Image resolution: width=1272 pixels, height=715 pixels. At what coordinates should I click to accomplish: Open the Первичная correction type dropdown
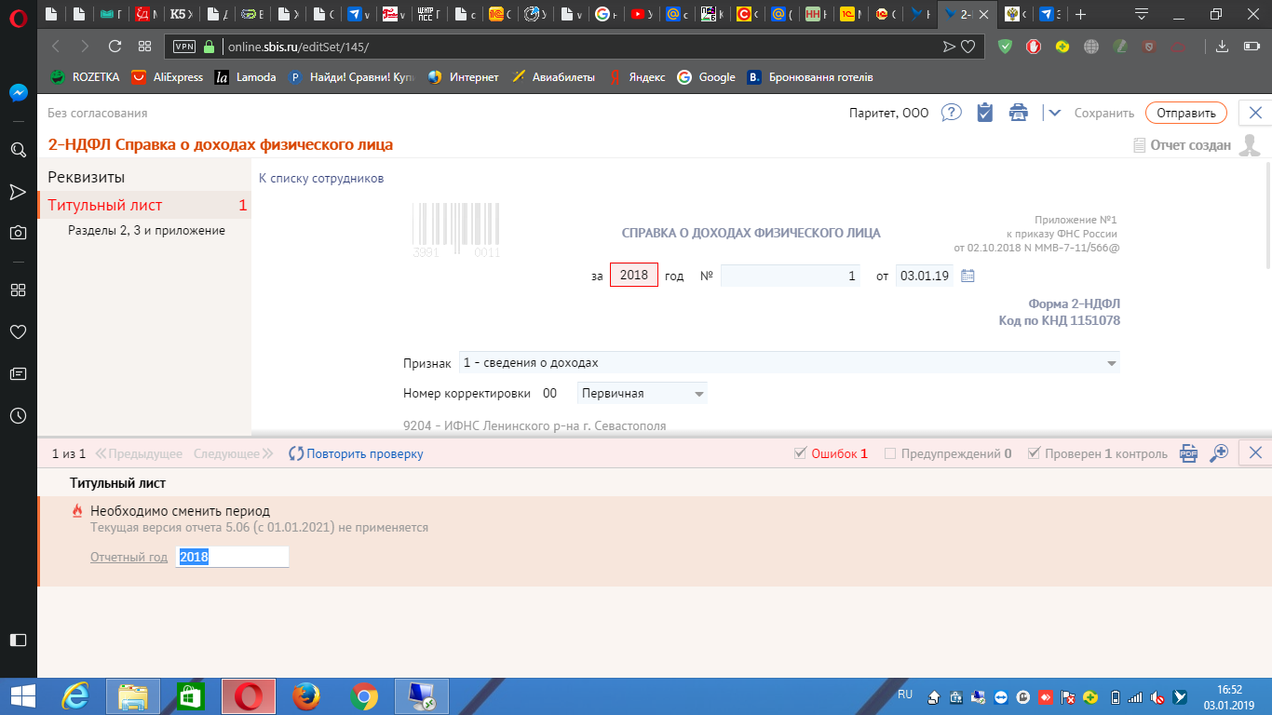coord(699,394)
